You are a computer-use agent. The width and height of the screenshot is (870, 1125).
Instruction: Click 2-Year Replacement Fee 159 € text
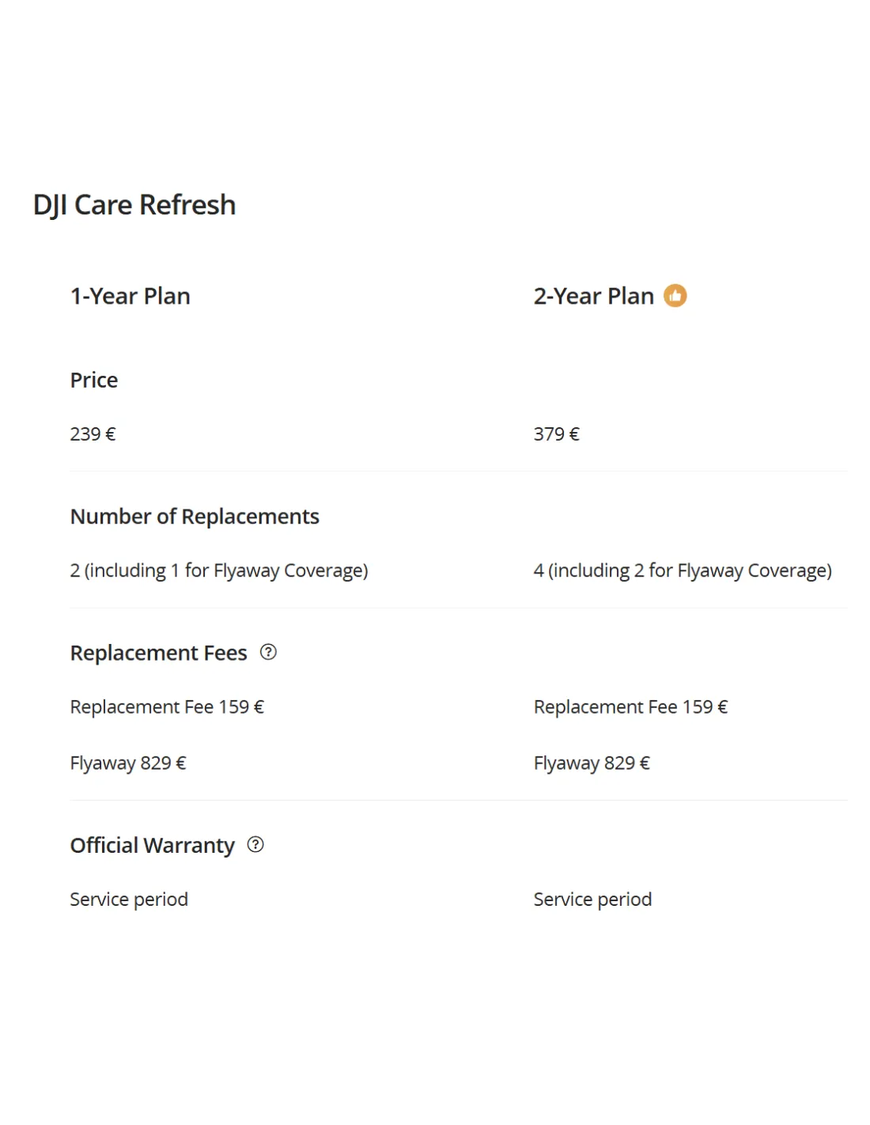(630, 706)
